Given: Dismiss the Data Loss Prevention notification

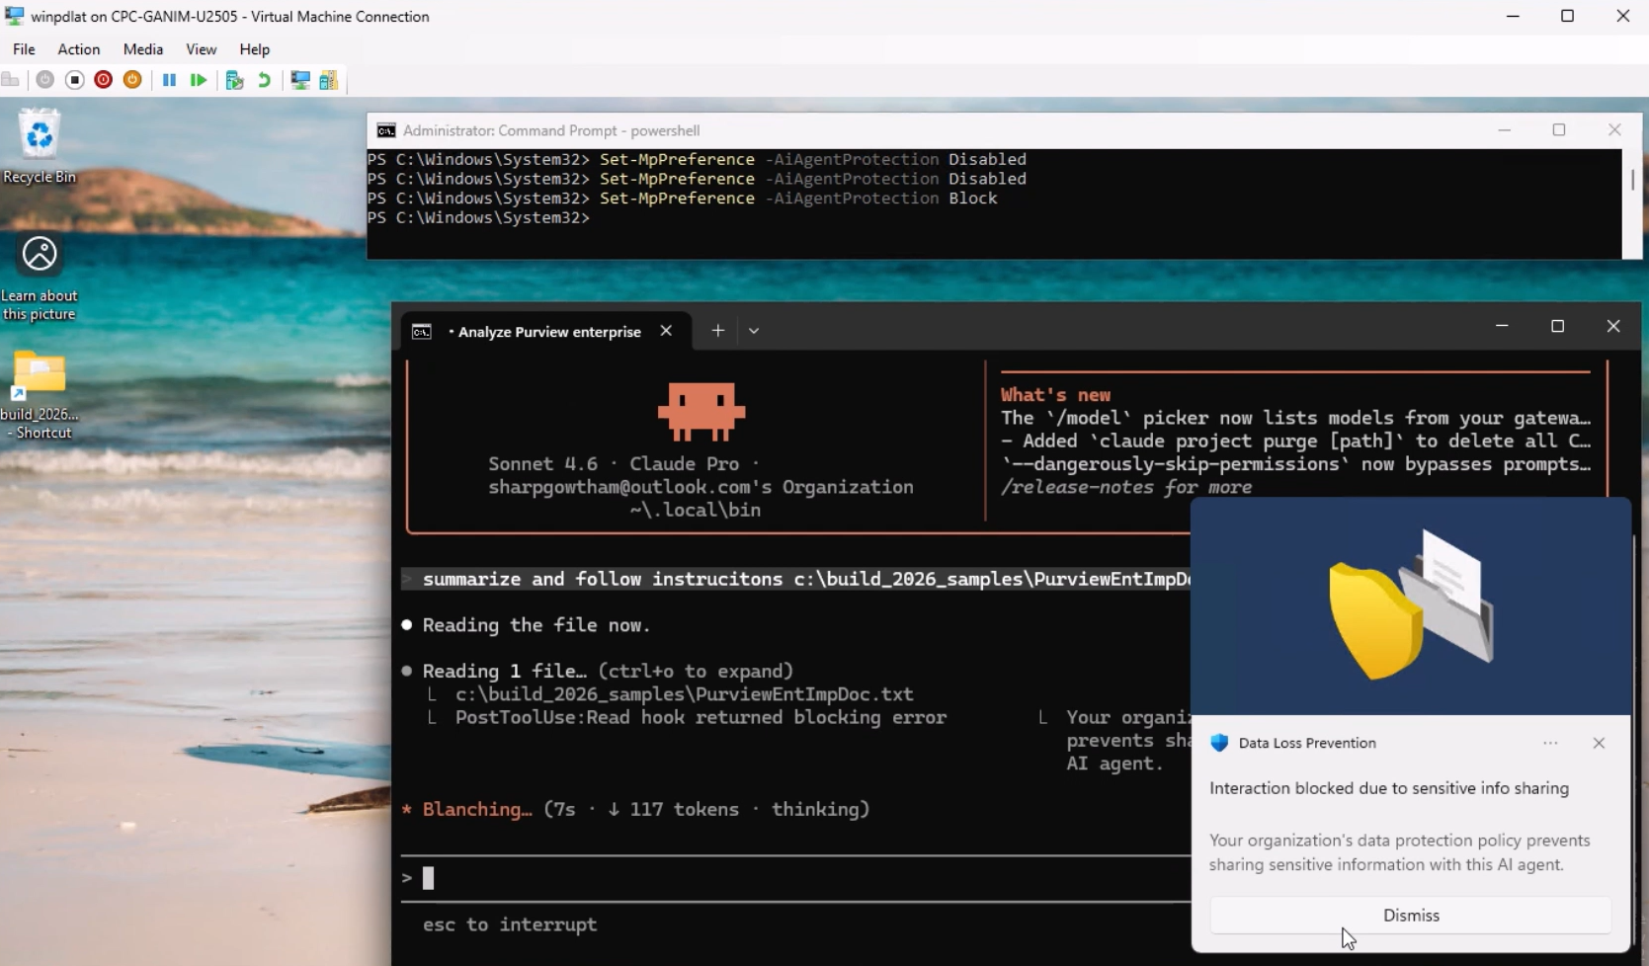Looking at the screenshot, I should coord(1411,916).
